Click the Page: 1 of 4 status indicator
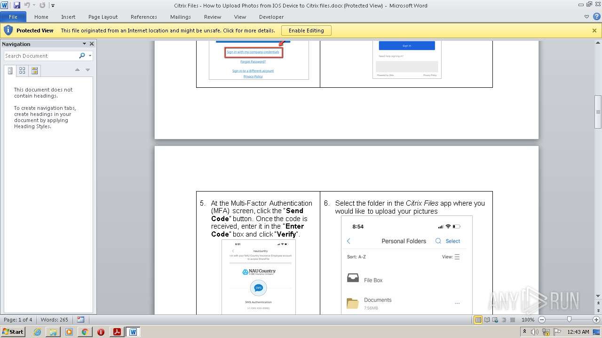Screen dimensions: 602x338 click(x=18, y=320)
